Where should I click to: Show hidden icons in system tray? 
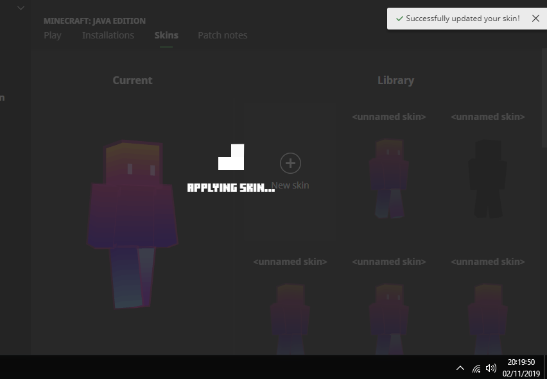coord(460,368)
